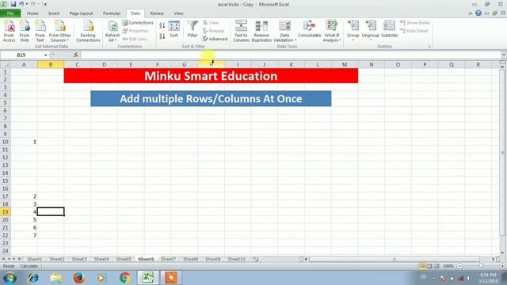Toggle the Filter funnel
The width and height of the screenshot is (507, 285).
coord(193,29)
